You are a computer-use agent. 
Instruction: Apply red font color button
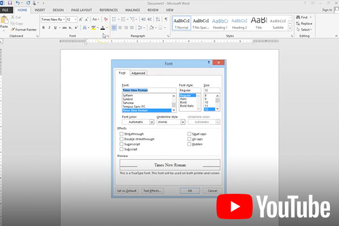pos(103,28)
